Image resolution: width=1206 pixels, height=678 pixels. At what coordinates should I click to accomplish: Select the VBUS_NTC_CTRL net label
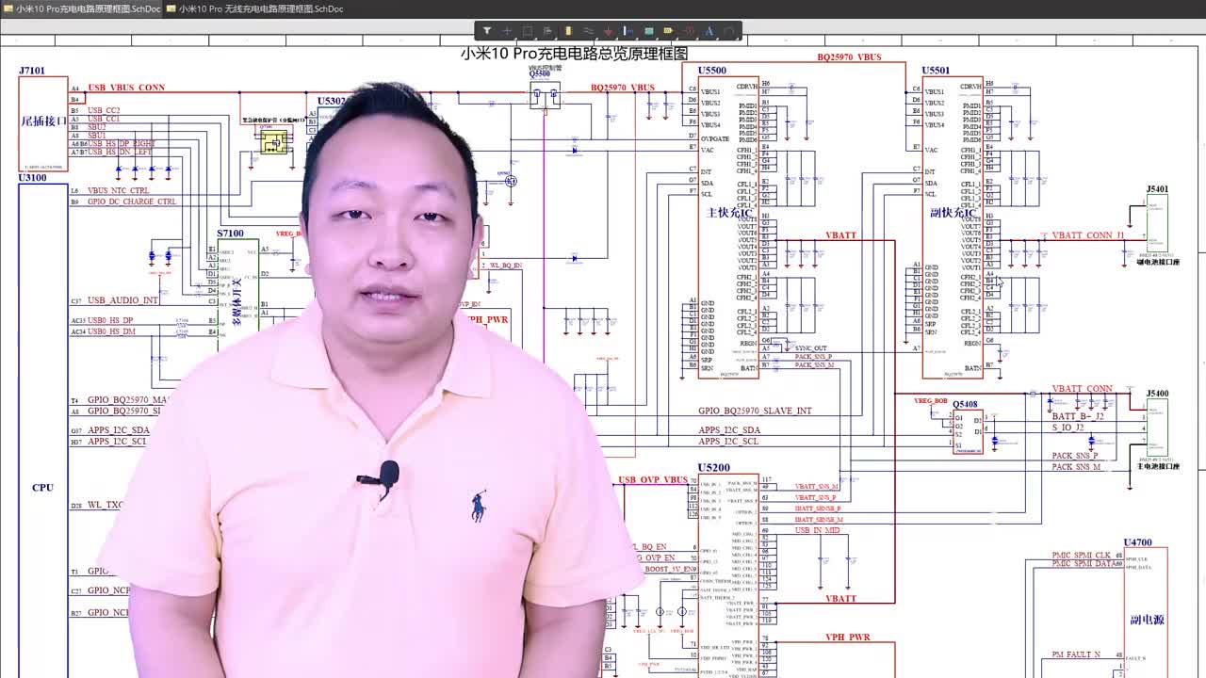118,190
